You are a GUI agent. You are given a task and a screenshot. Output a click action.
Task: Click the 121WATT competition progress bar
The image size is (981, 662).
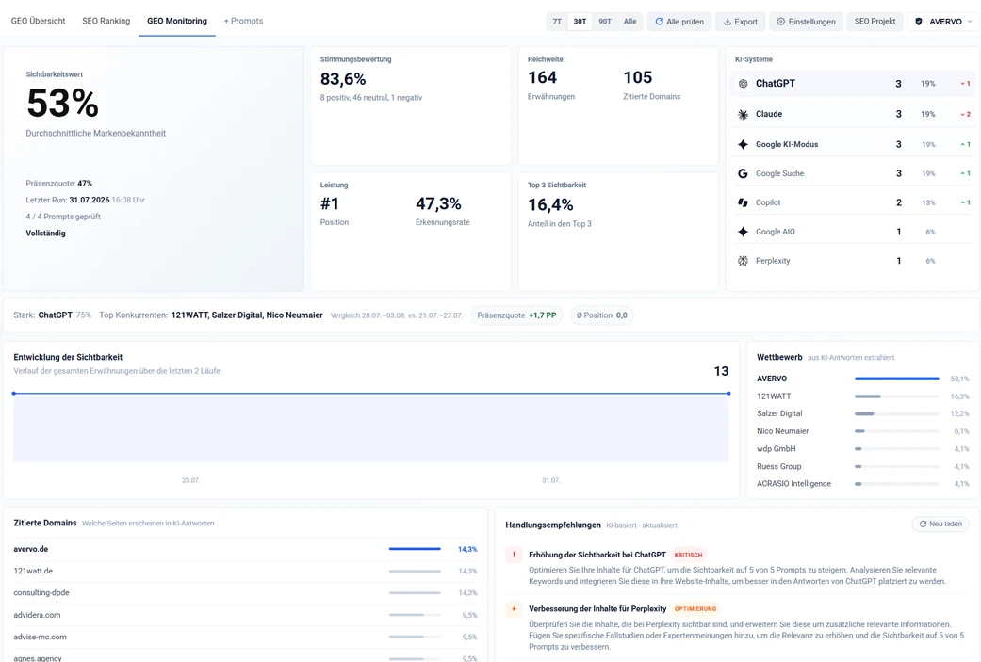click(x=897, y=396)
